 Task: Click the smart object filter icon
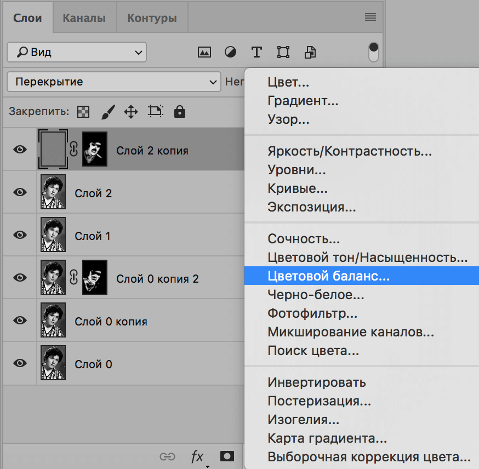click(x=310, y=53)
